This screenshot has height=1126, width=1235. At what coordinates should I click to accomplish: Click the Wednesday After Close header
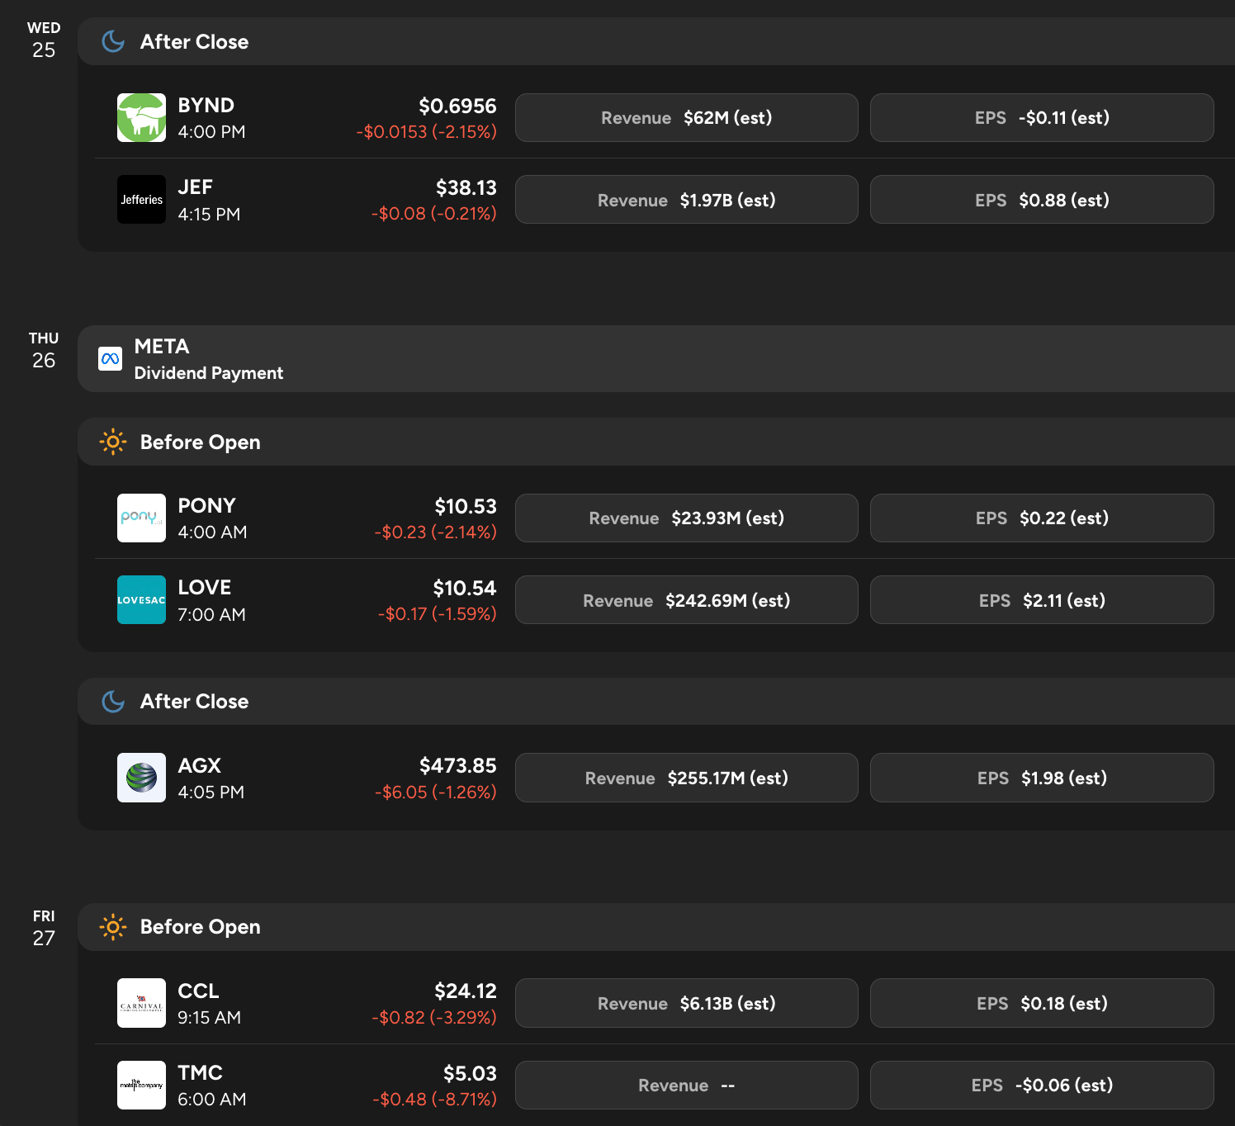tap(656, 41)
